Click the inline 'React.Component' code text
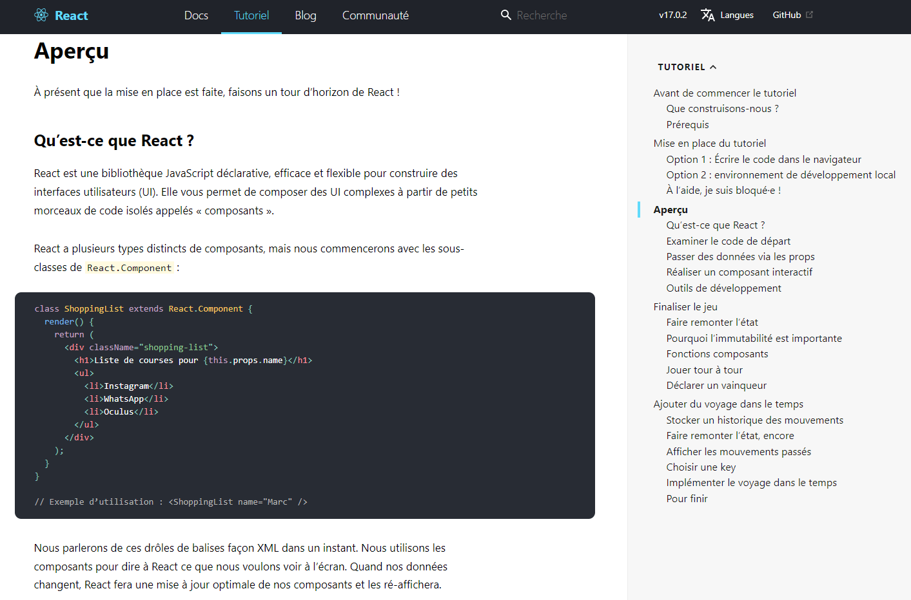 (x=130, y=268)
